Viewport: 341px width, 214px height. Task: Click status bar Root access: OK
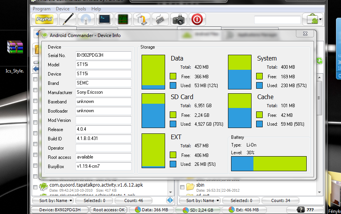click(109, 210)
